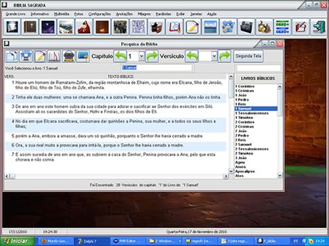Select 2 Samuel in the book list
The image size is (329, 246).
pos(256,145)
